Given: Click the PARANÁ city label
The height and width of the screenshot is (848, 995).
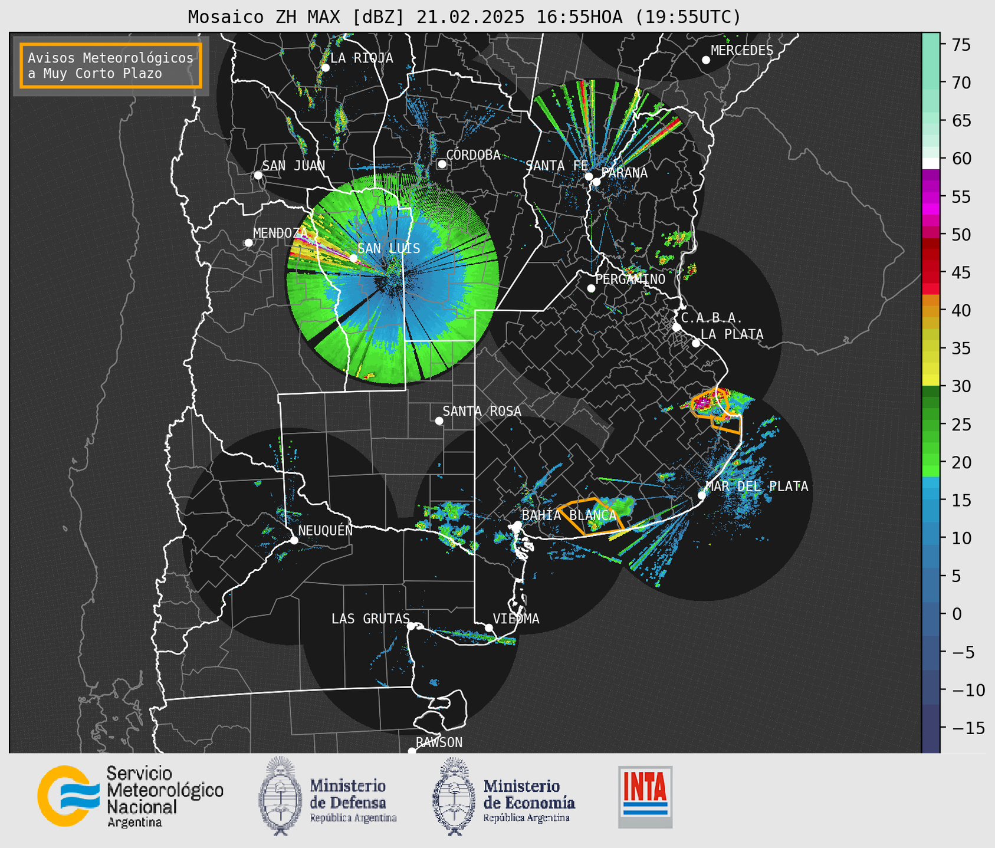Looking at the screenshot, I should (x=624, y=173).
